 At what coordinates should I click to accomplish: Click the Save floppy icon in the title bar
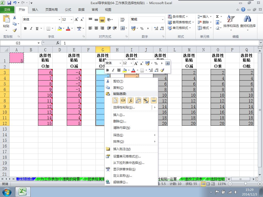[9, 3]
